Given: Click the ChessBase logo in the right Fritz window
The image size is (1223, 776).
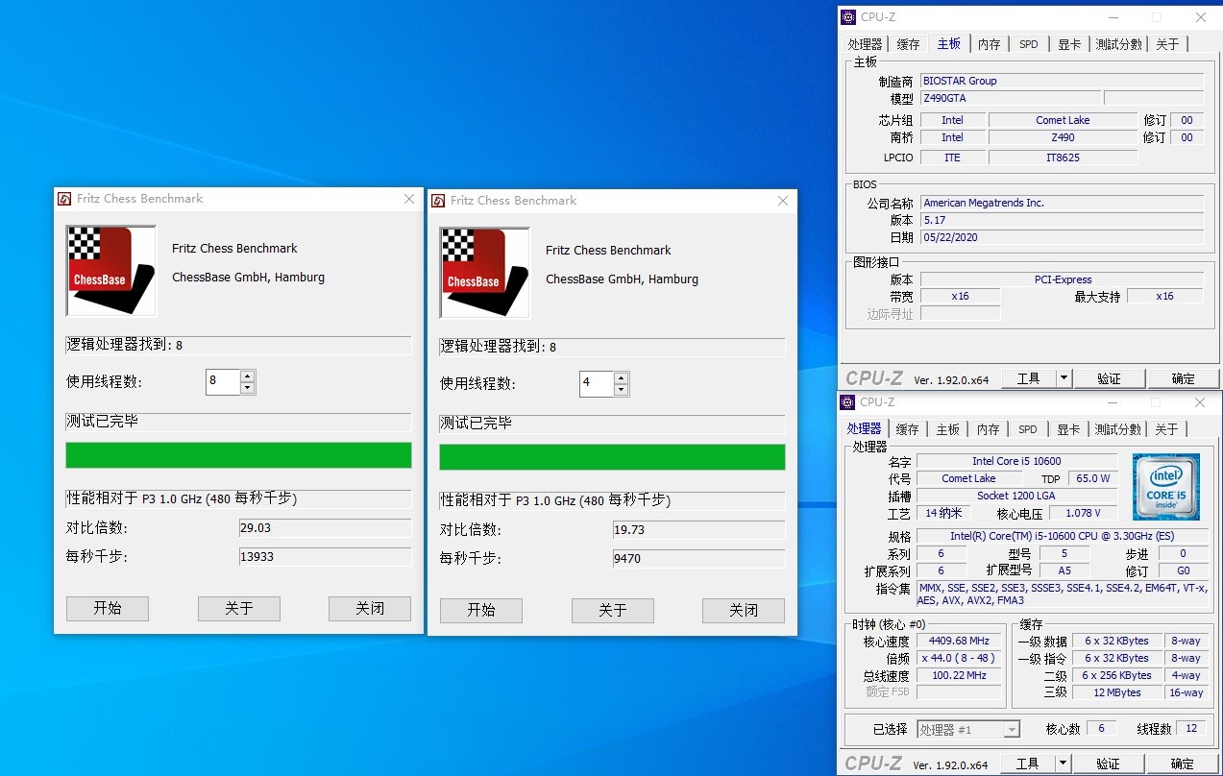Looking at the screenshot, I should [484, 273].
